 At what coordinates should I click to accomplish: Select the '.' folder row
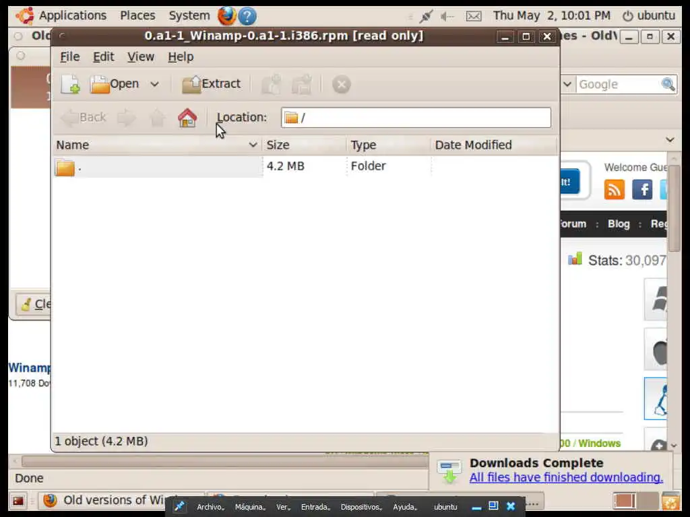pos(305,167)
